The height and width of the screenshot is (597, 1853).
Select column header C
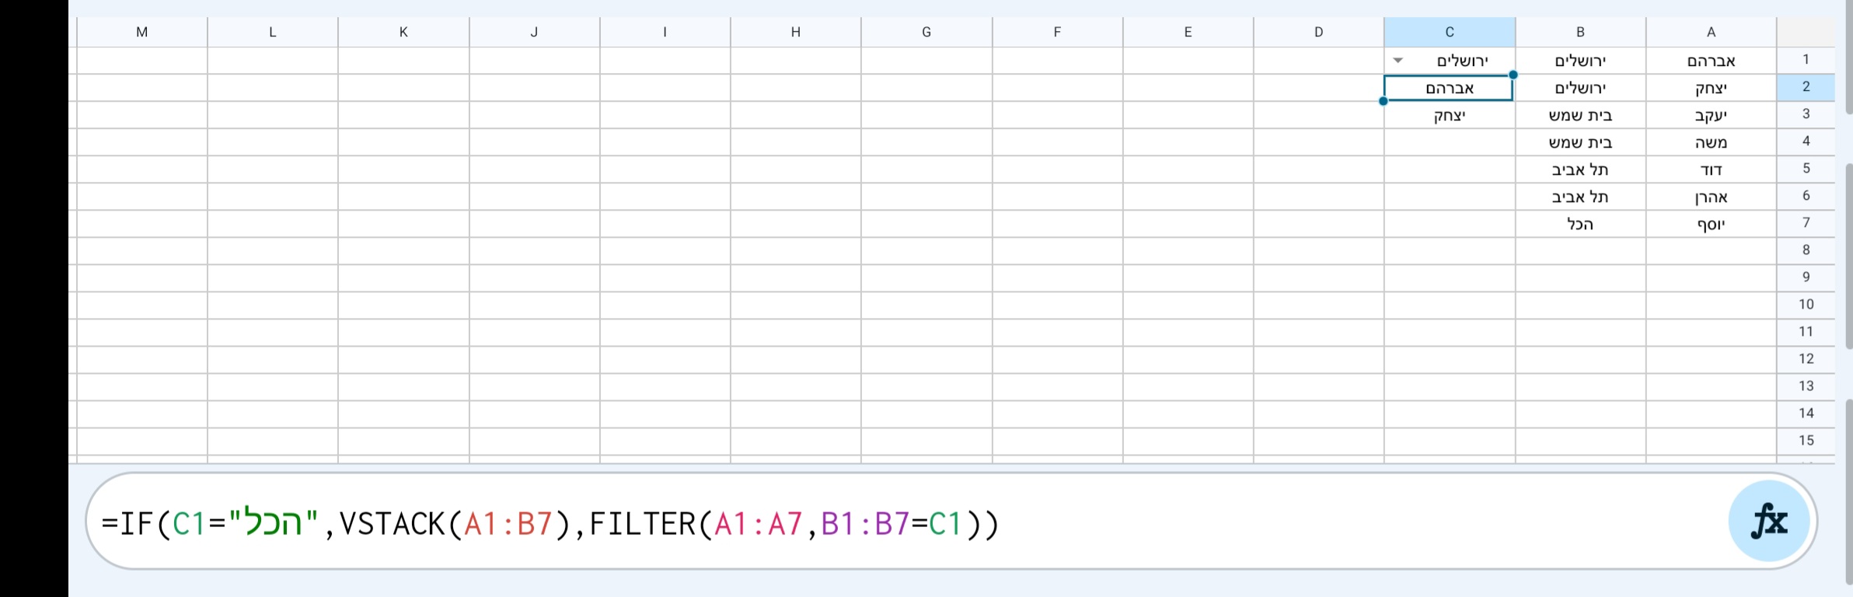click(1448, 32)
